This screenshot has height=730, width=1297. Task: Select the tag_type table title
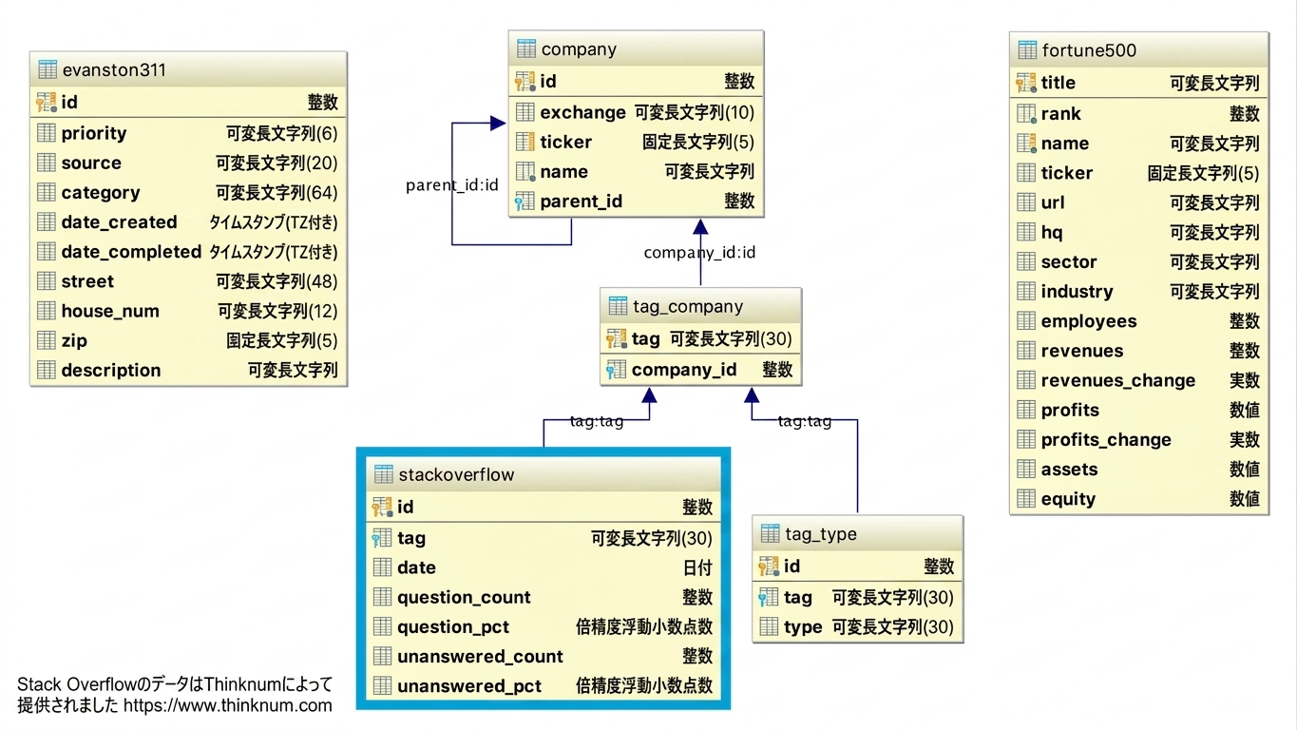pyautogui.click(x=821, y=534)
